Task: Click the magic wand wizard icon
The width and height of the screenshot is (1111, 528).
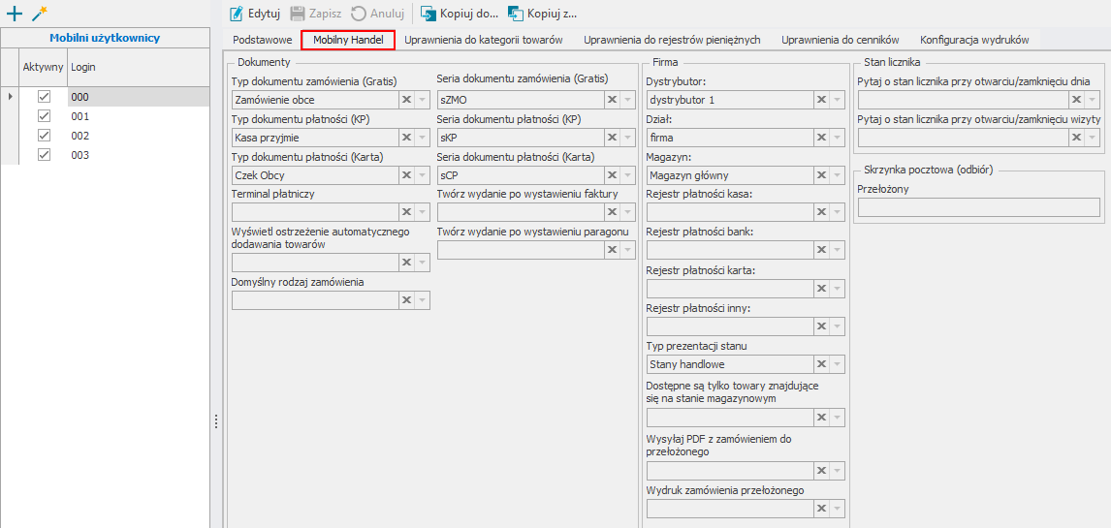Action: (x=40, y=14)
